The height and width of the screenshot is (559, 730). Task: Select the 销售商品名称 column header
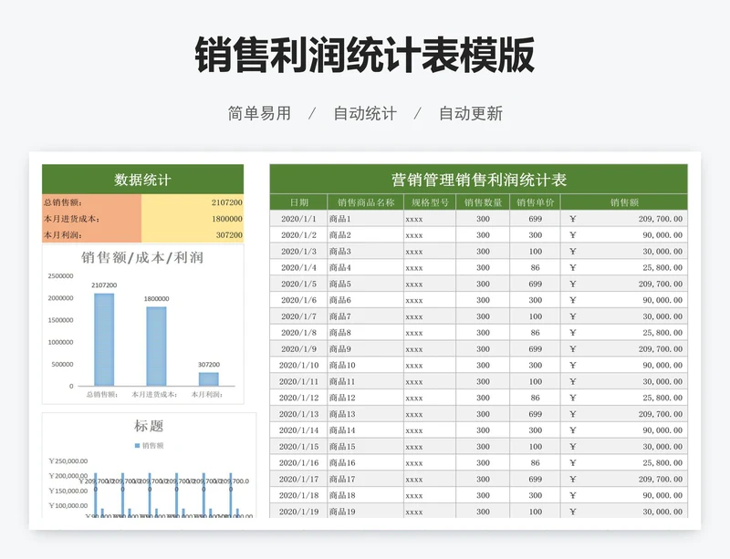click(365, 202)
